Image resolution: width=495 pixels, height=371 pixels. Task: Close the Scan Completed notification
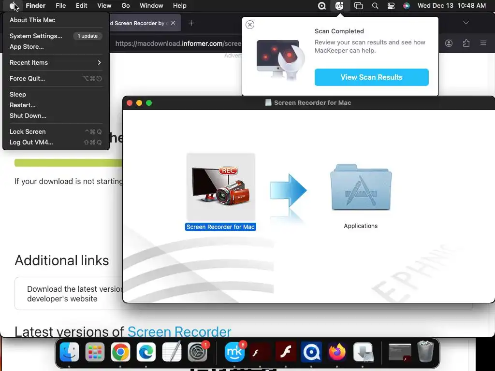click(250, 25)
